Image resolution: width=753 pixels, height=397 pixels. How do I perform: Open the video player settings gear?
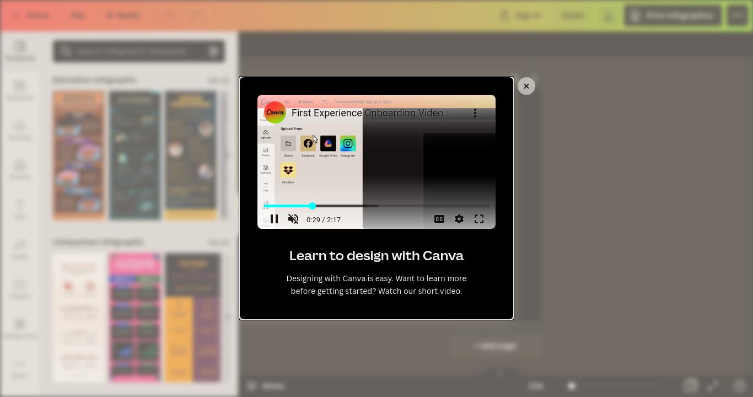pyautogui.click(x=459, y=219)
